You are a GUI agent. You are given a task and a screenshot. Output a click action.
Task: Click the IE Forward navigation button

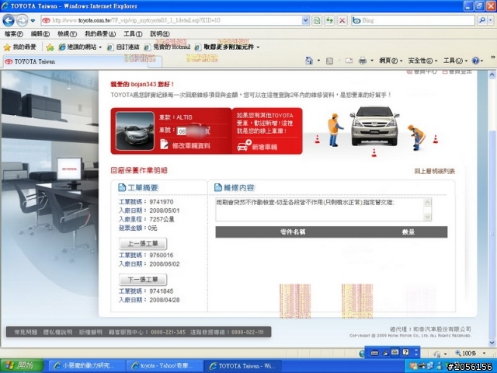click(22, 21)
